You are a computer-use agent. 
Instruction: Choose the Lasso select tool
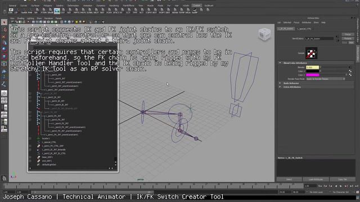4,30
